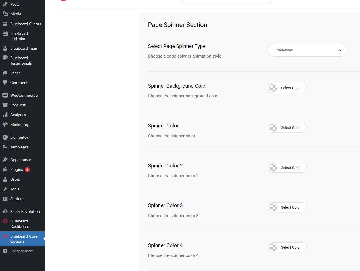Viewport: 360px width, 271px height.
Task: Click Select Color button for Spinner Color
Action: tap(287, 128)
